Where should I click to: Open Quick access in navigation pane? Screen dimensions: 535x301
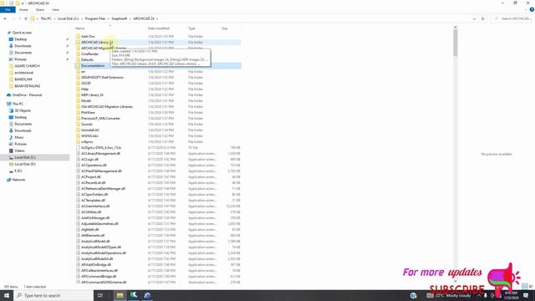[x=22, y=33]
